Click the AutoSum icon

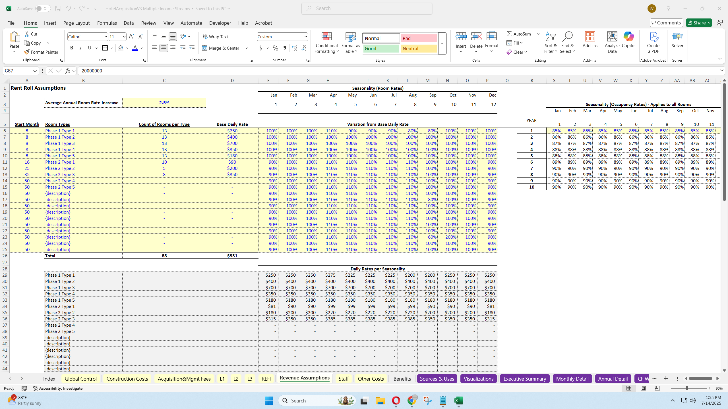[x=509, y=34]
